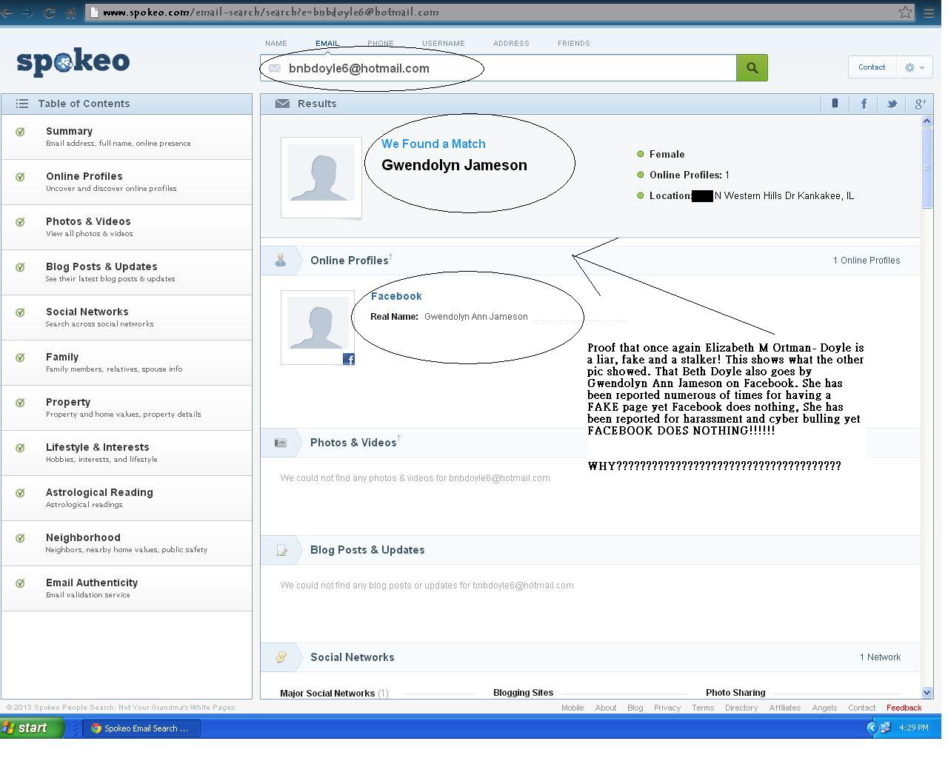Share results on Twitter icon
The width and height of the screenshot is (948, 758).
click(892, 104)
